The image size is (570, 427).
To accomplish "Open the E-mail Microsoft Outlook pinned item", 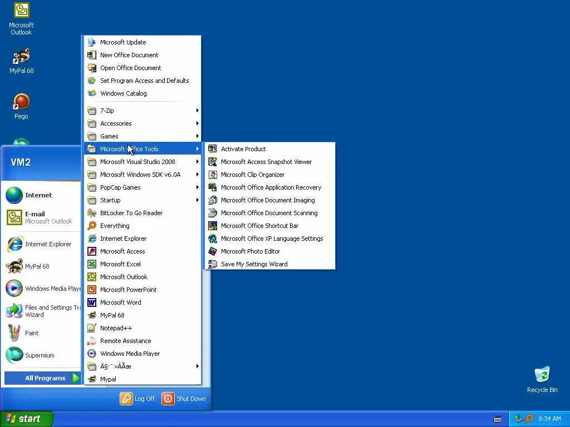I will (x=41, y=217).
